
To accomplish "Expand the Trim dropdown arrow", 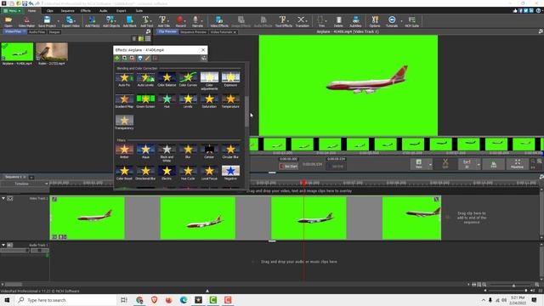I will pos(326,21).
